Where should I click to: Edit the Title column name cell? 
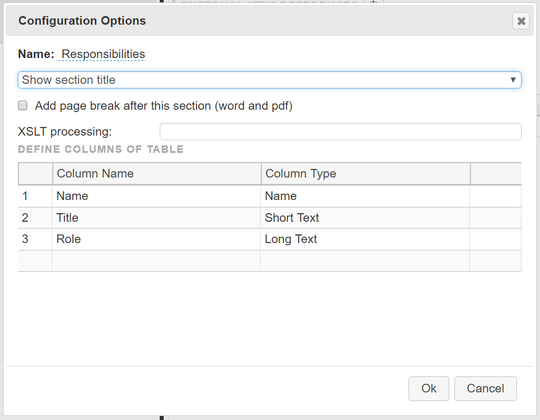coord(156,218)
